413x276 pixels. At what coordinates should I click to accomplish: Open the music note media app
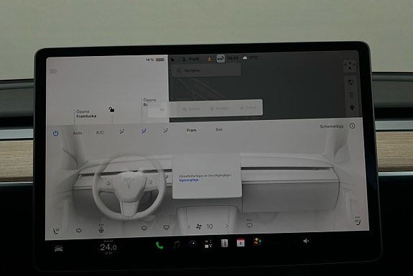coord(177,245)
